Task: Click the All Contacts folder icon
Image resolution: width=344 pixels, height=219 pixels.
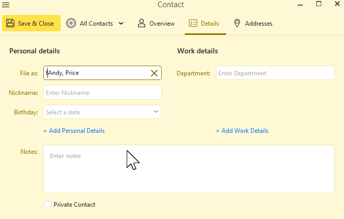Action: point(71,23)
